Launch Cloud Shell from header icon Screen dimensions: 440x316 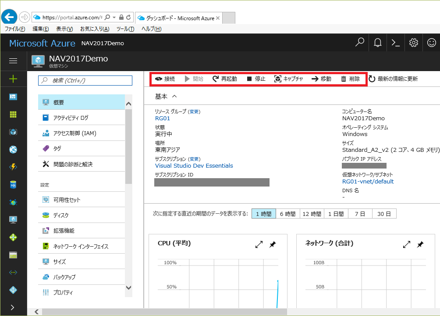396,43
